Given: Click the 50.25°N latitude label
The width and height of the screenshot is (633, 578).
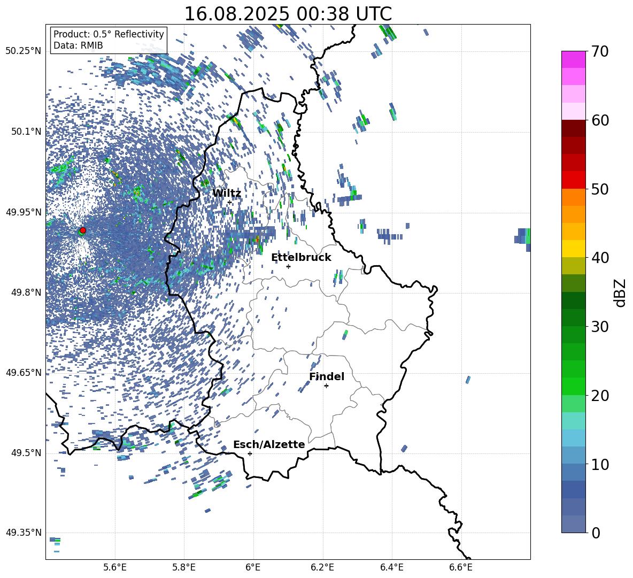Looking at the screenshot, I should [24, 51].
